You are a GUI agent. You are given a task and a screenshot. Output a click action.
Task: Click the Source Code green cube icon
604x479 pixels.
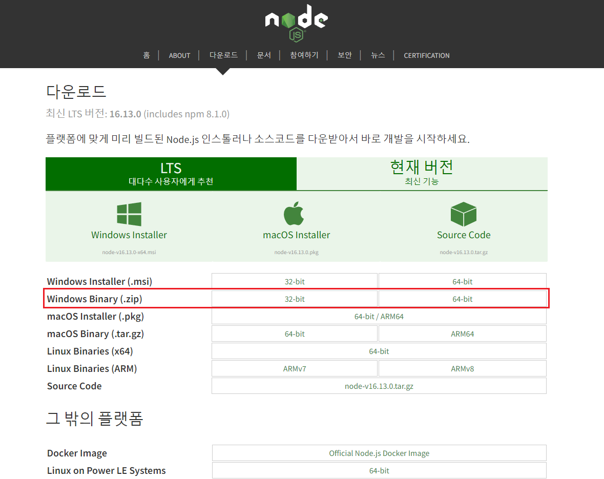pos(464,214)
